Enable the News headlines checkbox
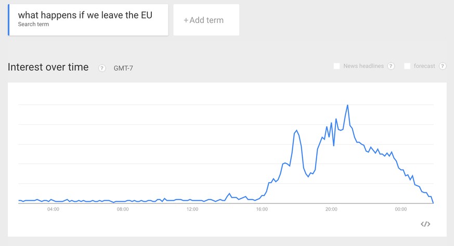The height and width of the screenshot is (246, 454). [x=336, y=66]
